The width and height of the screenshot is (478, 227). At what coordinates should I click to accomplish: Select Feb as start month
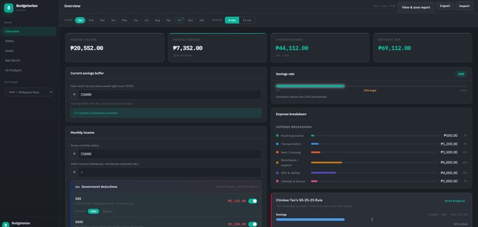pos(91,20)
